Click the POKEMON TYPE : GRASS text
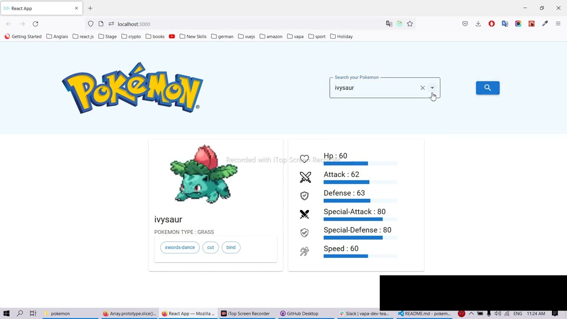 [184, 232]
